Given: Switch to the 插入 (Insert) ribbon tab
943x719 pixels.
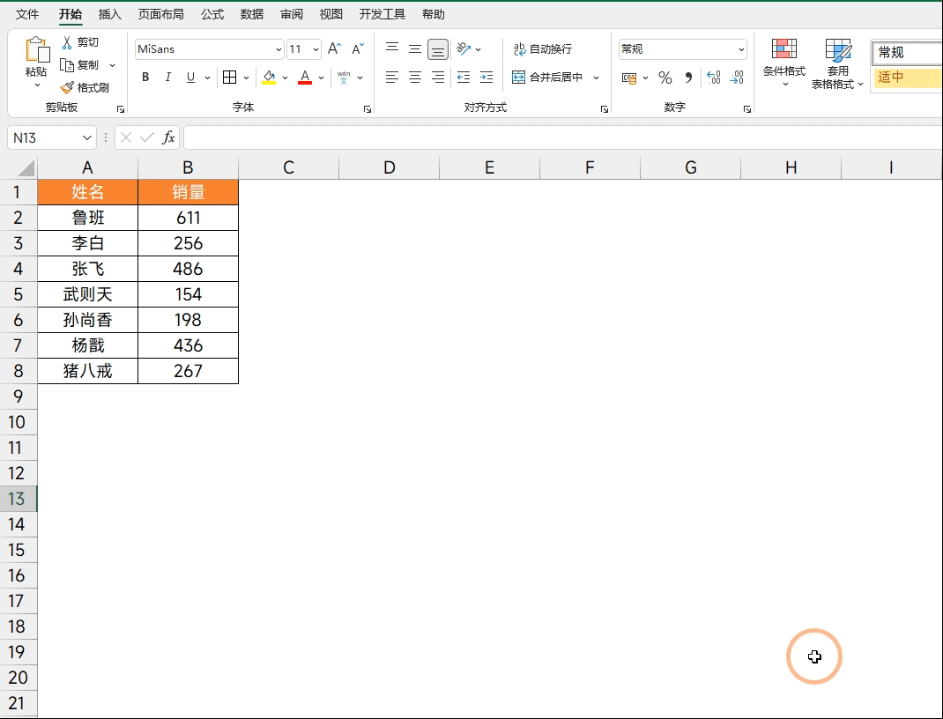Looking at the screenshot, I should coord(109,14).
